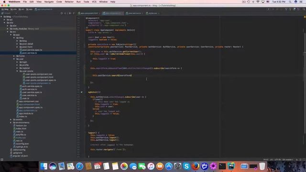The width and height of the screenshot is (306, 172).
Task: Click the site breadcrumb in navigation bar
Action: (14, 9)
